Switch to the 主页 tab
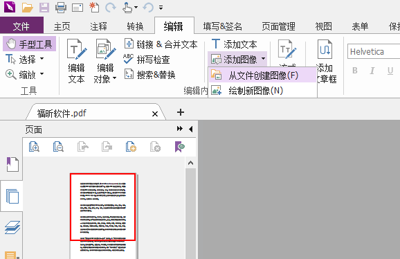The height and width of the screenshot is (259, 400). (x=62, y=26)
